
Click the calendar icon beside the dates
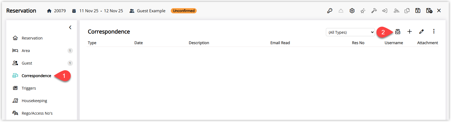pos(74,11)
